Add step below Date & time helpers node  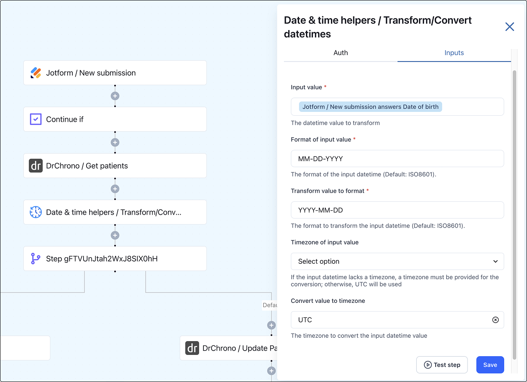coord(115,235)
